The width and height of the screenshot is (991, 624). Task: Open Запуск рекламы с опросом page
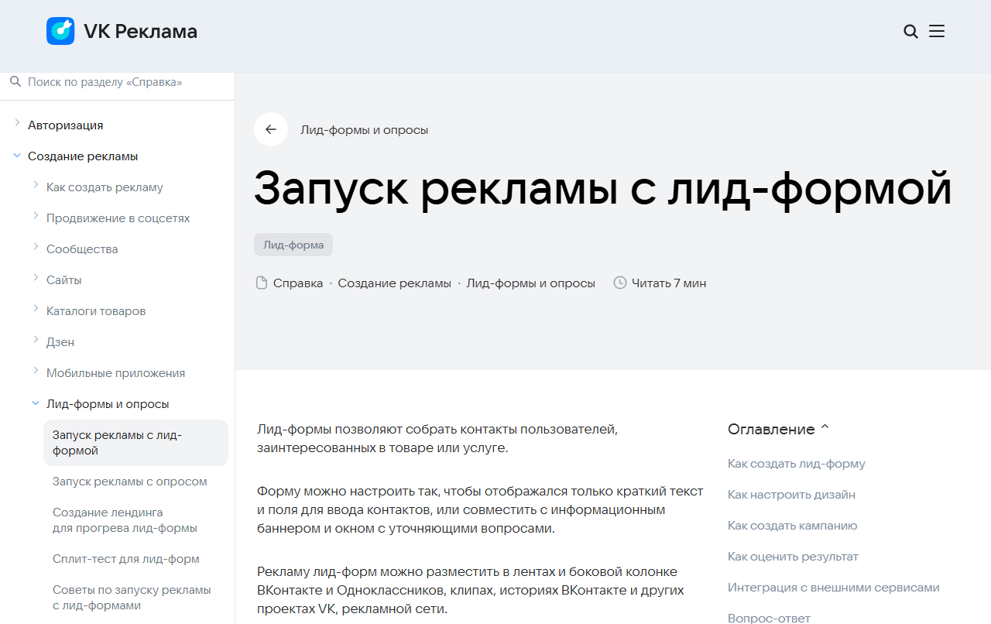(x=130, y=482)
